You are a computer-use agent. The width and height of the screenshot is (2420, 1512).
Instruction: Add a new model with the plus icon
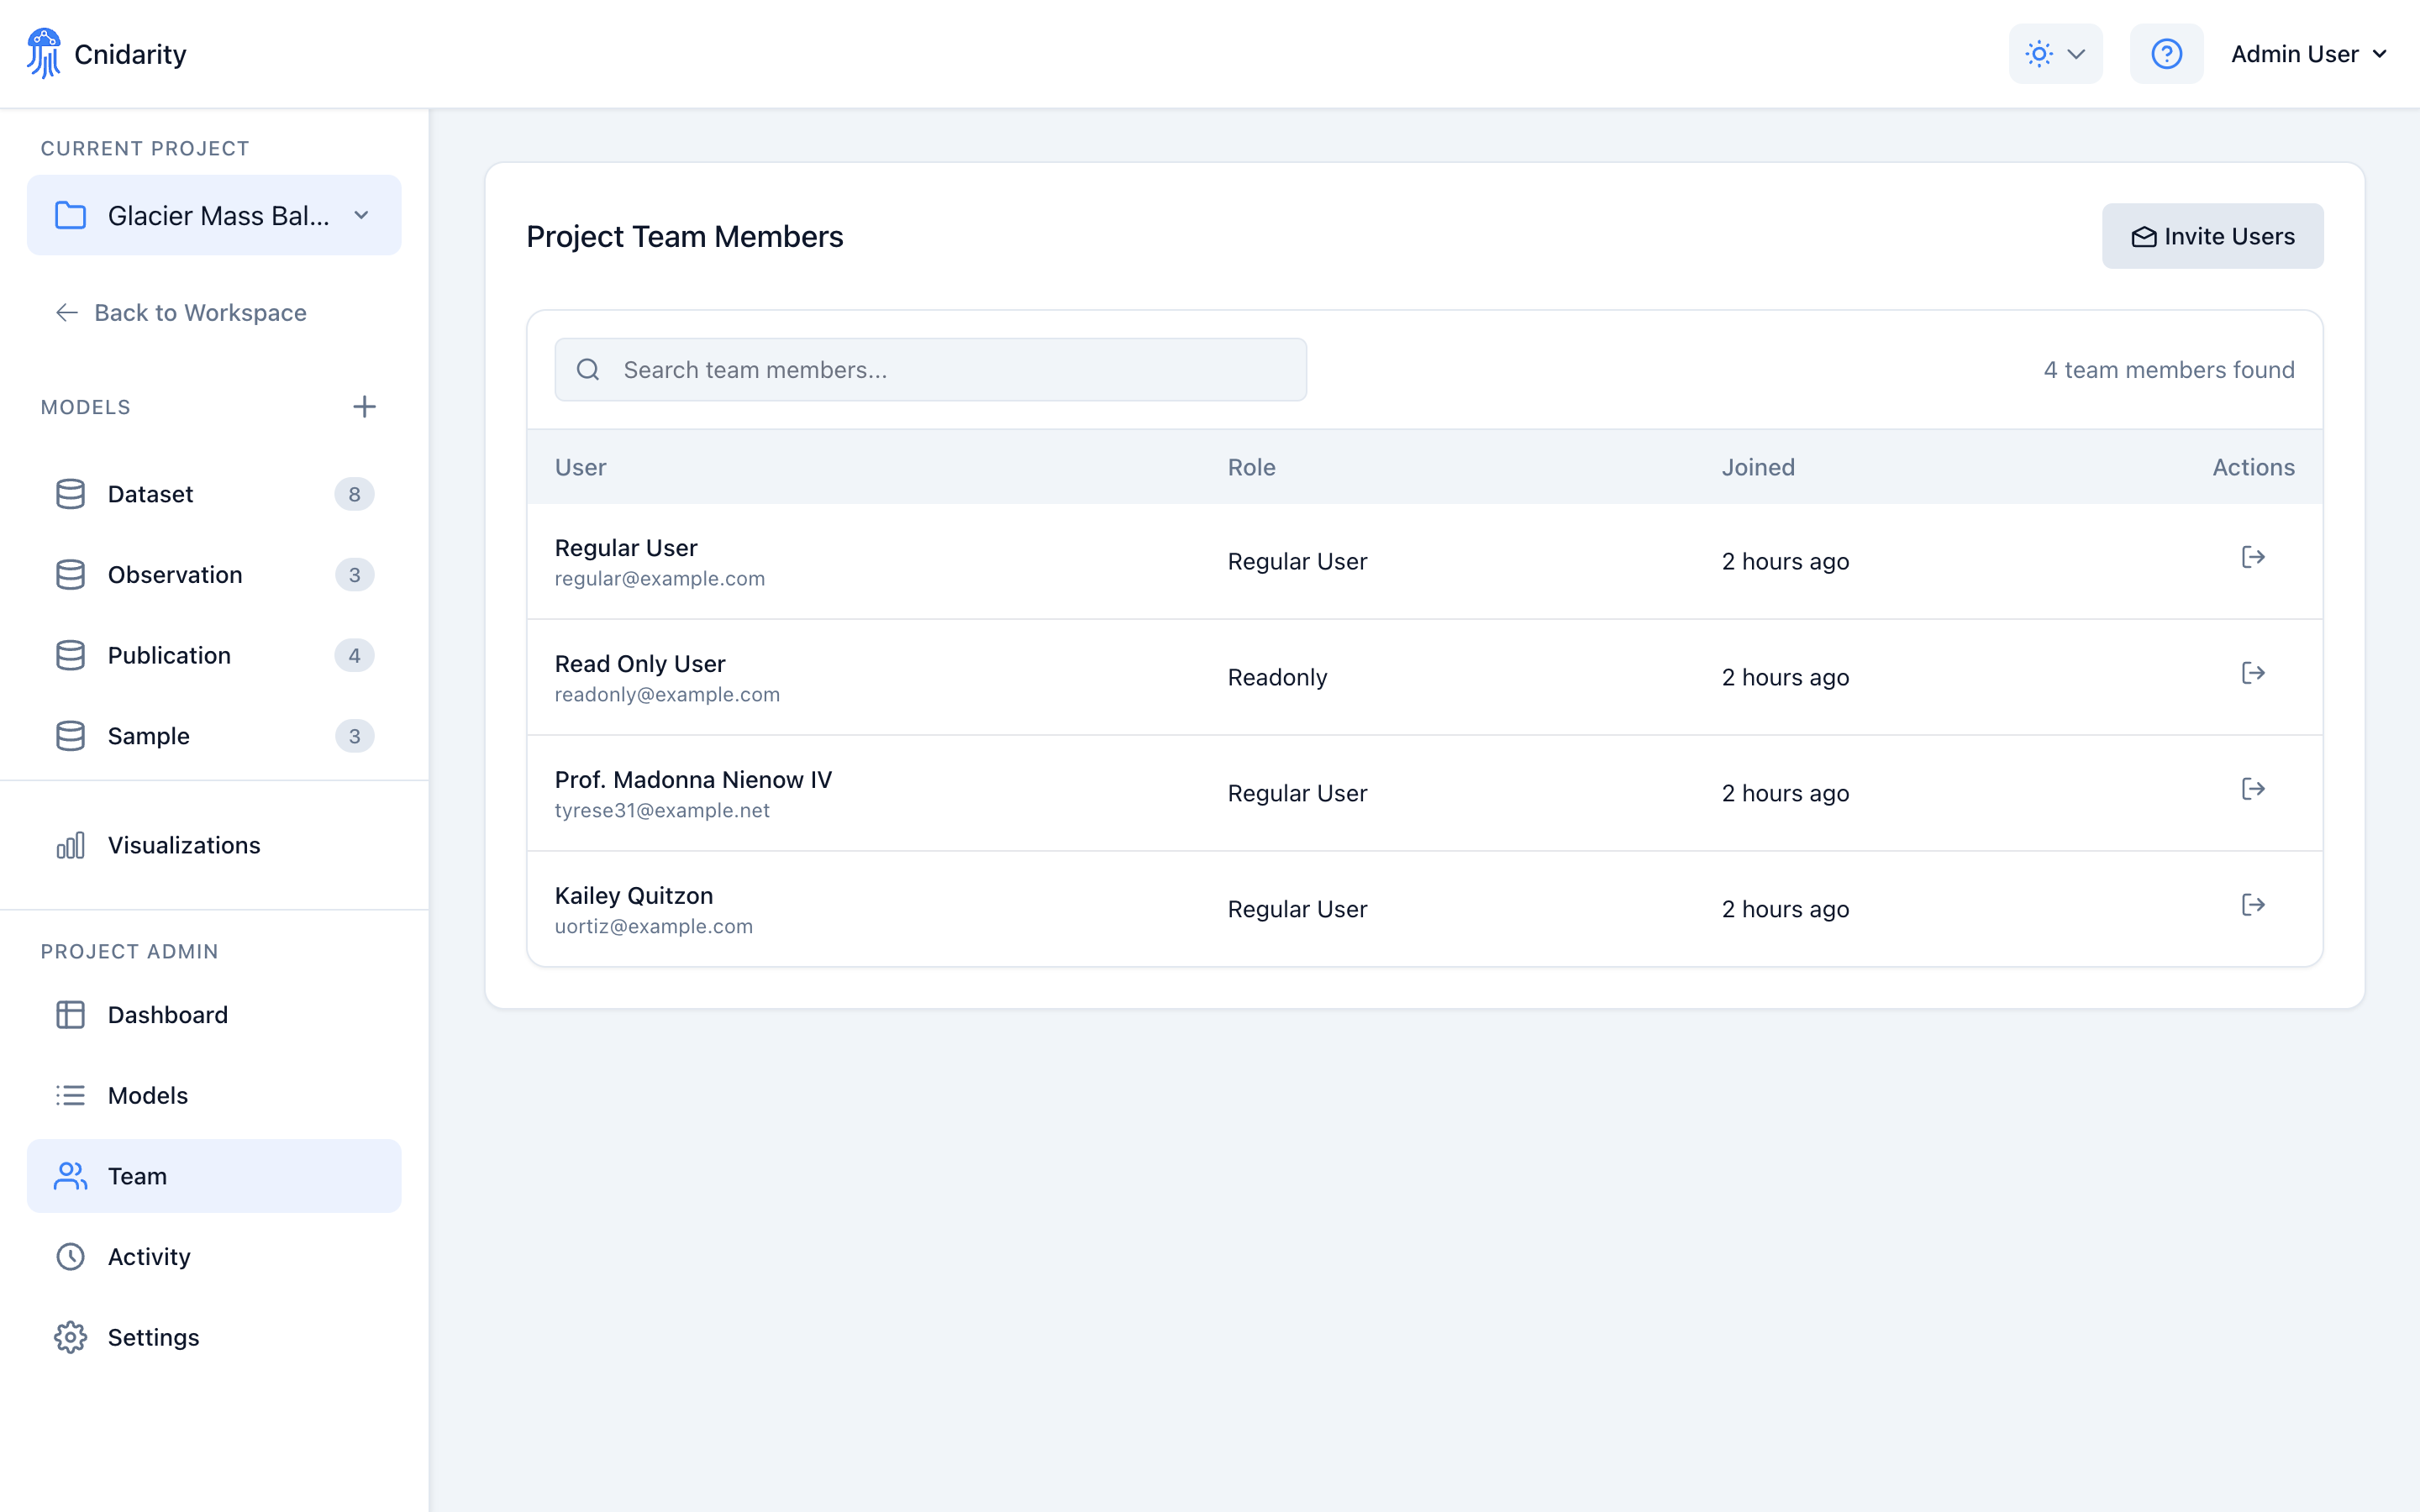[x=364, y=406]
